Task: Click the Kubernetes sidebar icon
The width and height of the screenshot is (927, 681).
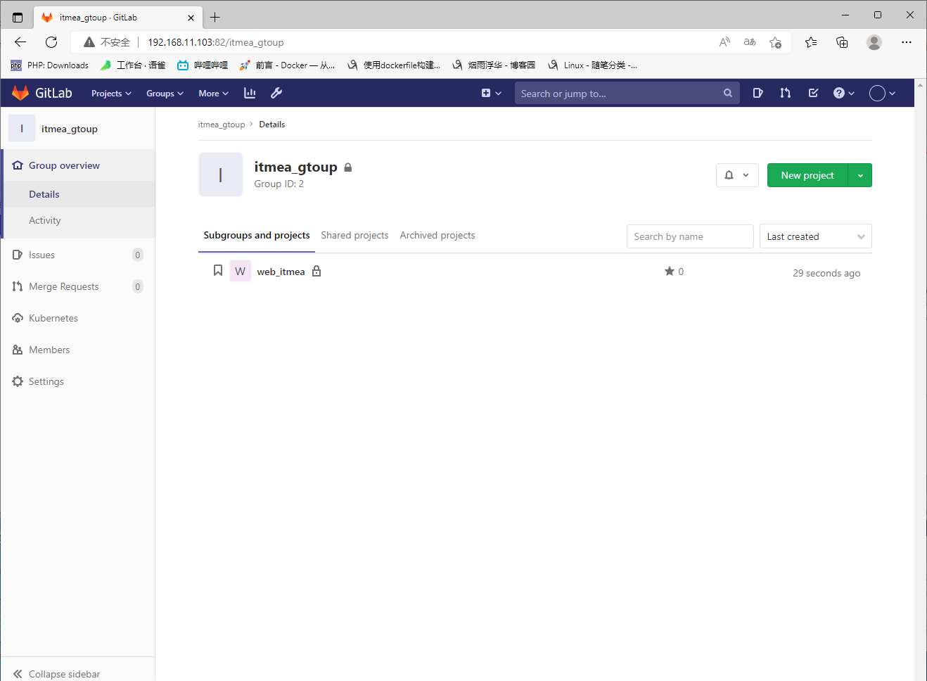Action: 18,318
